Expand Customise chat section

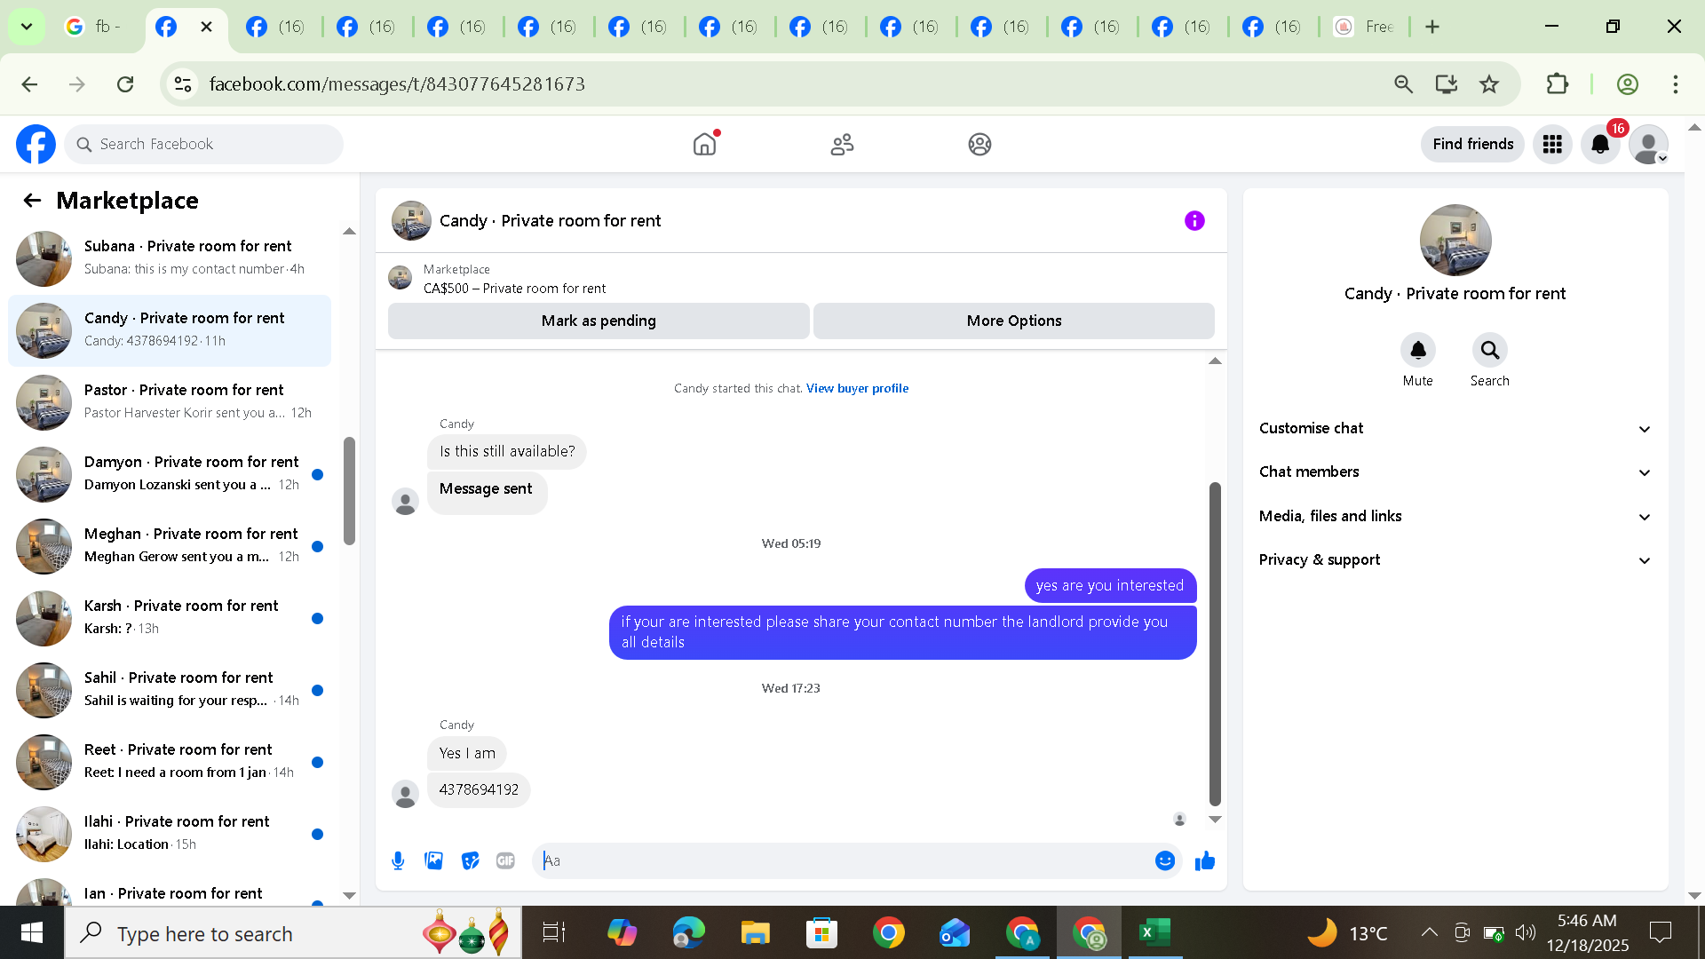click(1455, 429)
